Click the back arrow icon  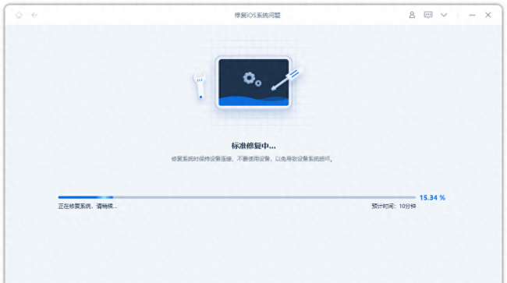[34, 15]
